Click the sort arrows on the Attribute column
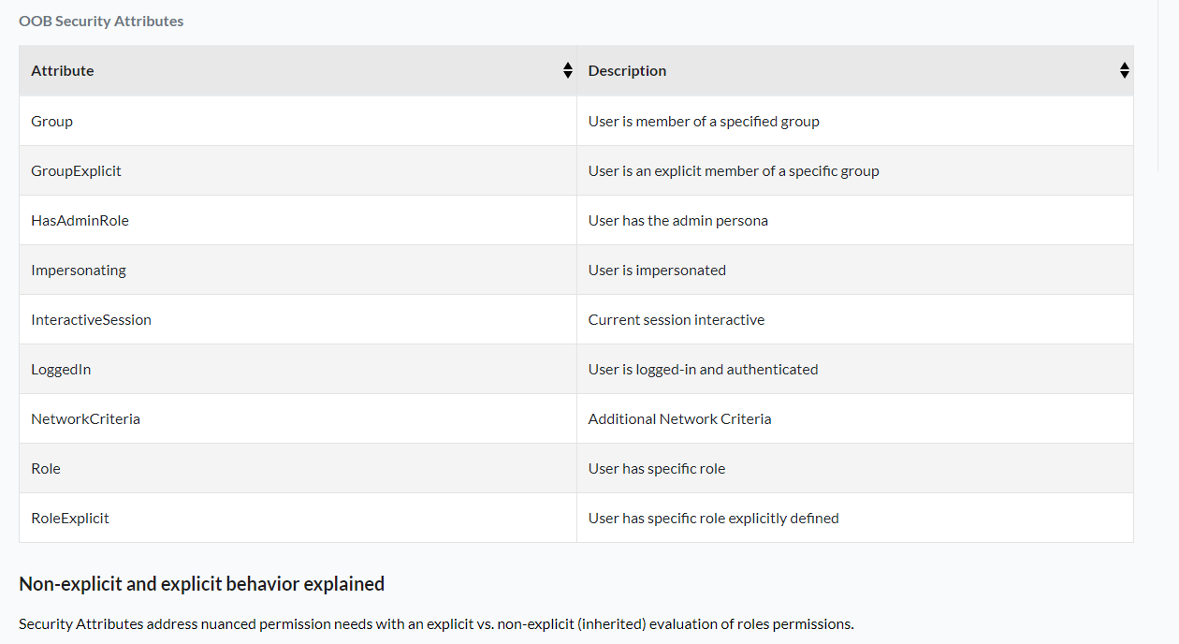Image resolution: width=1179 pixels, height=644 pixels. (x=567, y=69)
